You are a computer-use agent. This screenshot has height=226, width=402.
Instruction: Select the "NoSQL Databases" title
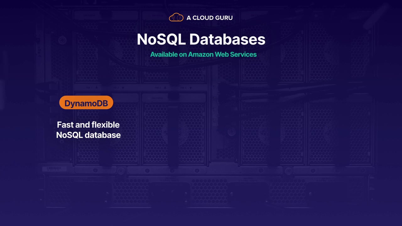201,40
